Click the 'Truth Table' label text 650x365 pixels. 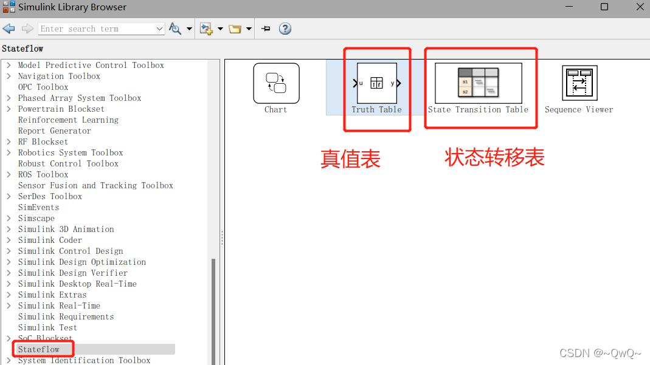point(377,110)
